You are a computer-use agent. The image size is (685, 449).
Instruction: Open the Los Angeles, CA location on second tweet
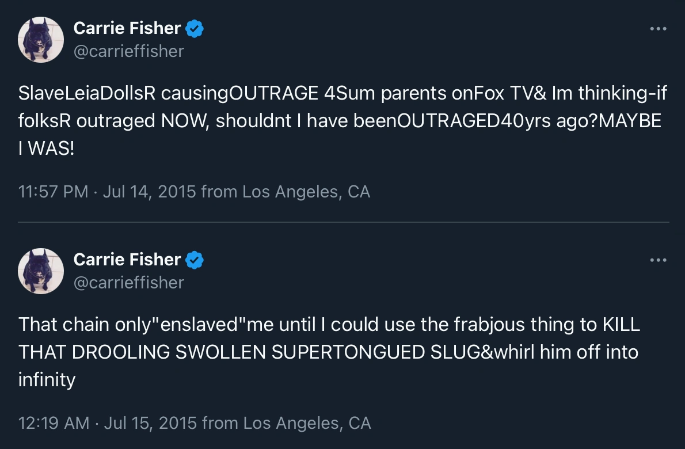(307, 423)
